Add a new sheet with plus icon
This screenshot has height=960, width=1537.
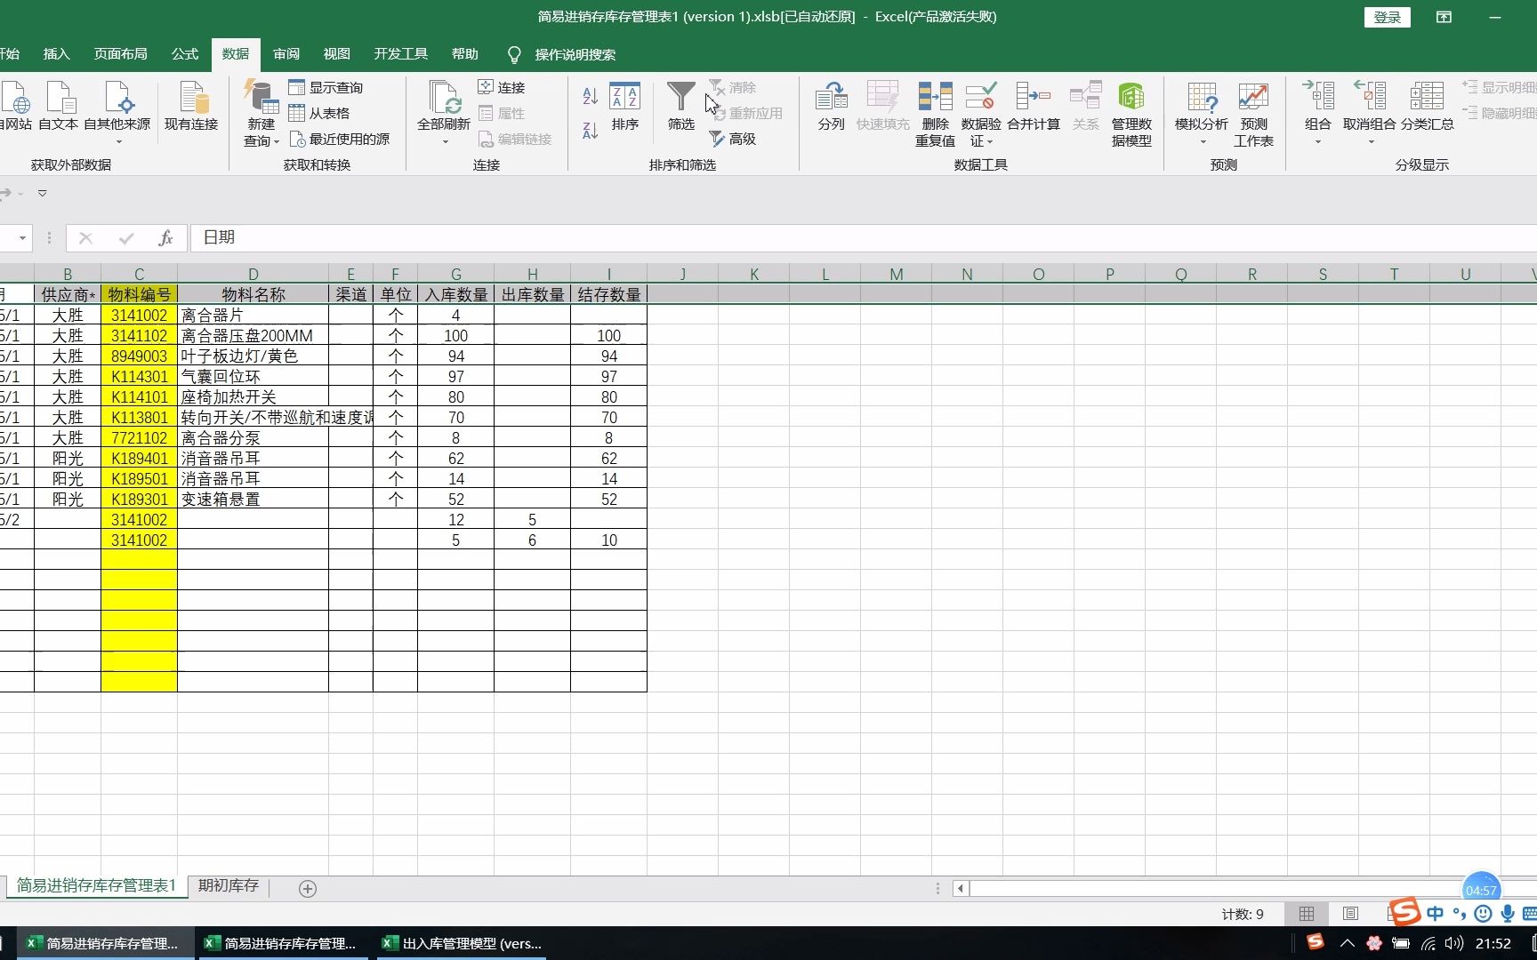308,888
